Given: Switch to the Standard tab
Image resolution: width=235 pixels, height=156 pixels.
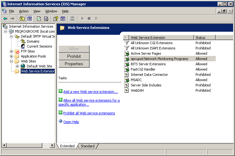Looking at the screenshot, I should (x=87, y=146).
